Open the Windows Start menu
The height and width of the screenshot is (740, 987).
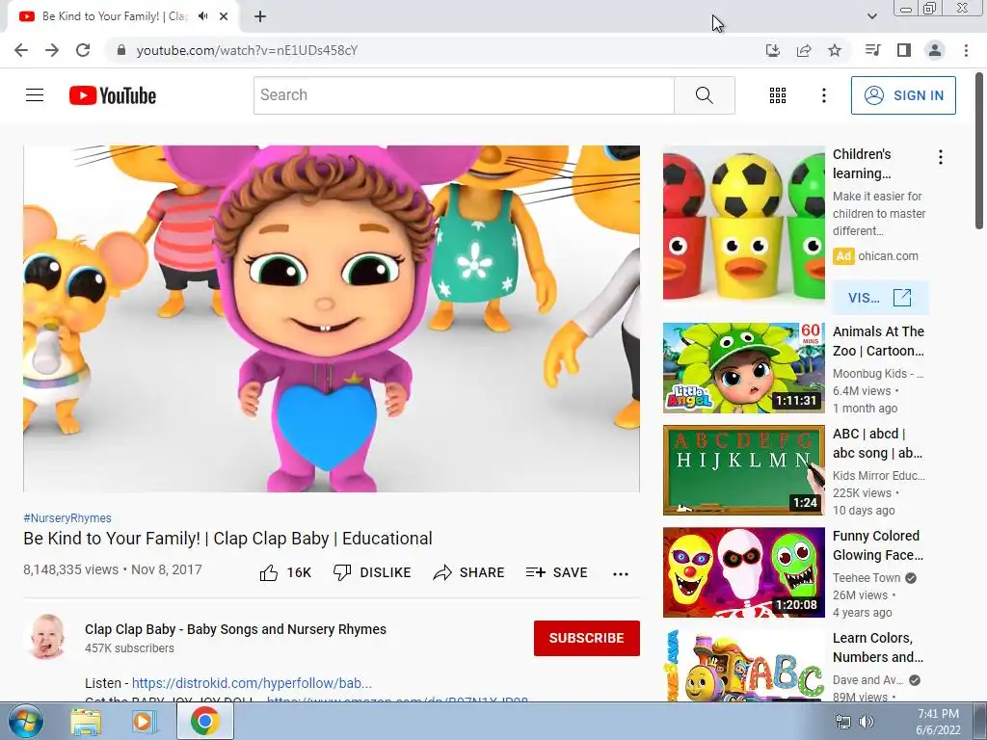click(x=25, y=721)
